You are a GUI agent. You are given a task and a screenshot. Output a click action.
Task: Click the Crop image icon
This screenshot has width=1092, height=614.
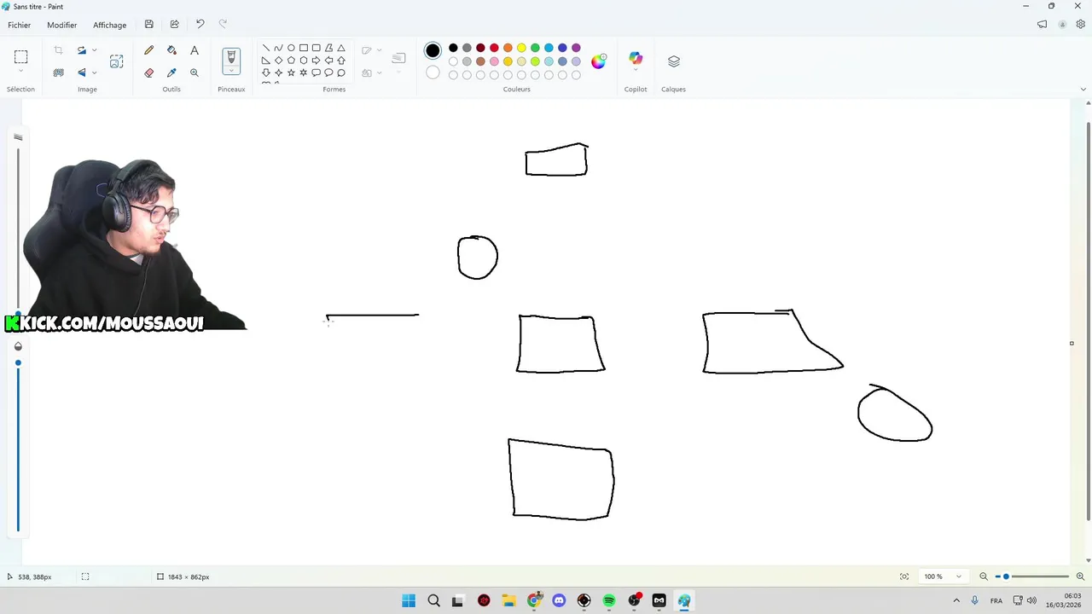point(58,51)
